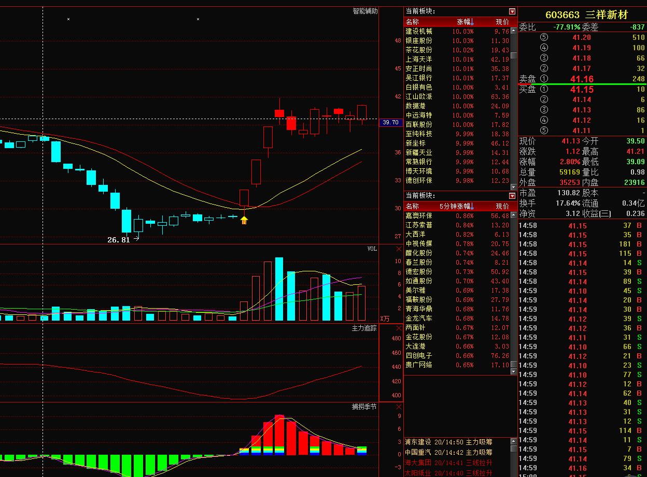
Task: Click the 26.81 low price marker
Action: (119, 240)
